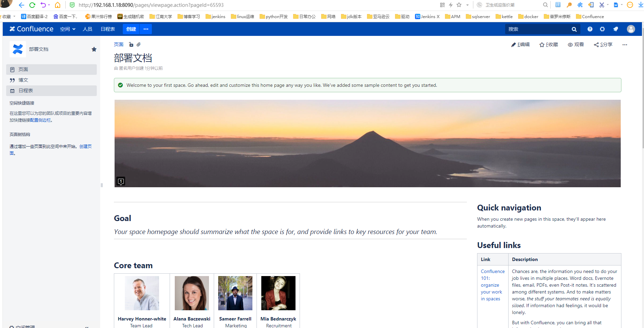
Task: Open the help menu question mark icon
Action: pos(590,29)
